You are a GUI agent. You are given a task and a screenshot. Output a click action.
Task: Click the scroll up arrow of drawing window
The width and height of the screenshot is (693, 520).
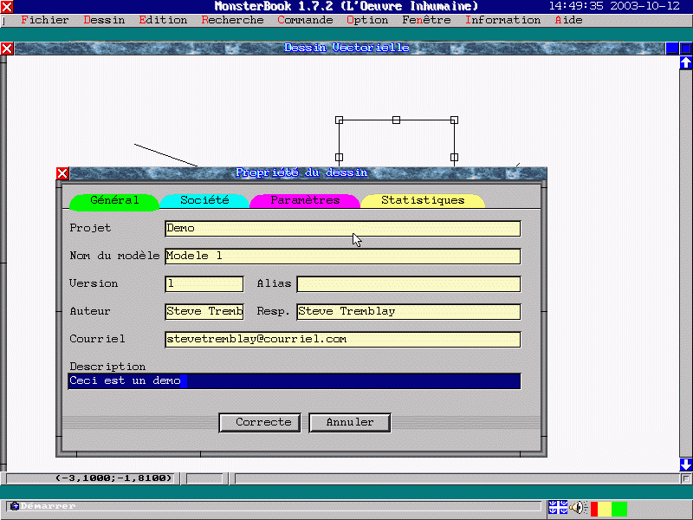(686, 62)
